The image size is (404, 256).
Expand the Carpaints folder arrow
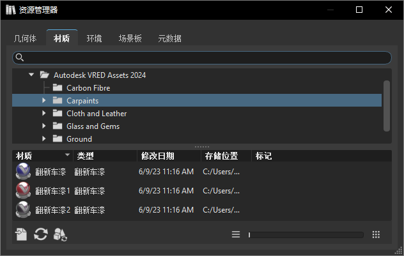coord(44,100)
